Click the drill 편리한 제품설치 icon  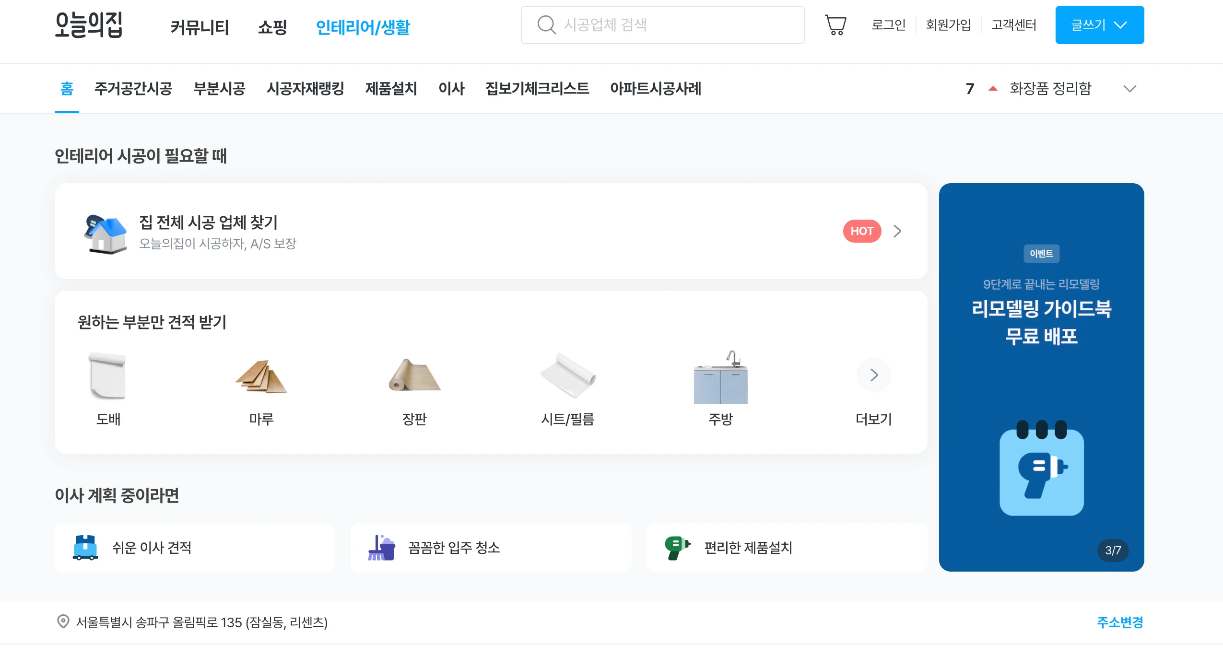pos(677,547)
